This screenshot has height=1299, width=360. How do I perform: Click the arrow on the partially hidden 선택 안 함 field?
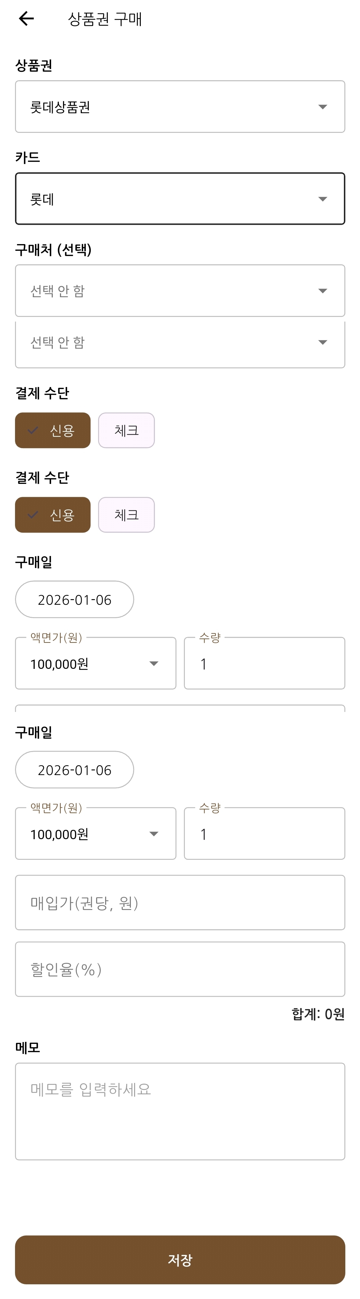point(323,342)
